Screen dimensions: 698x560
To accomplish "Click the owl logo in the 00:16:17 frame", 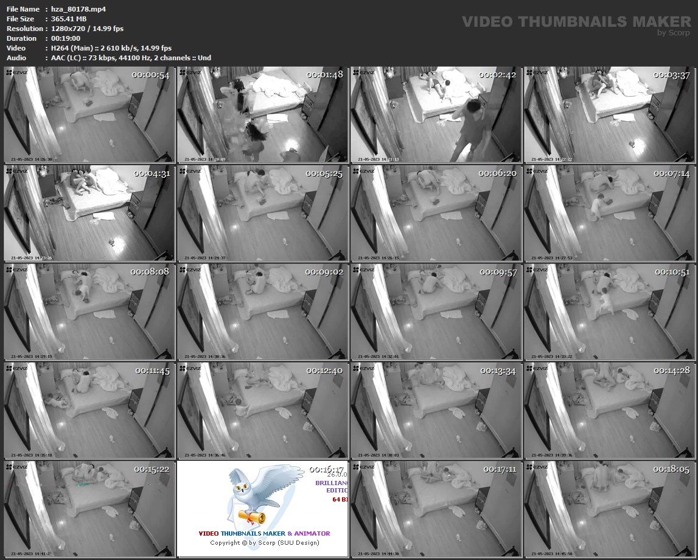I will point(256,496).
